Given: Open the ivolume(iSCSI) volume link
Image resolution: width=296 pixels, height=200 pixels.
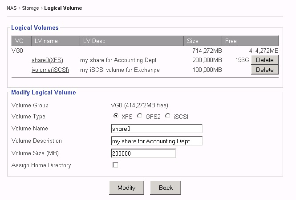Looking at the screenshot, I should pos(50,70).
